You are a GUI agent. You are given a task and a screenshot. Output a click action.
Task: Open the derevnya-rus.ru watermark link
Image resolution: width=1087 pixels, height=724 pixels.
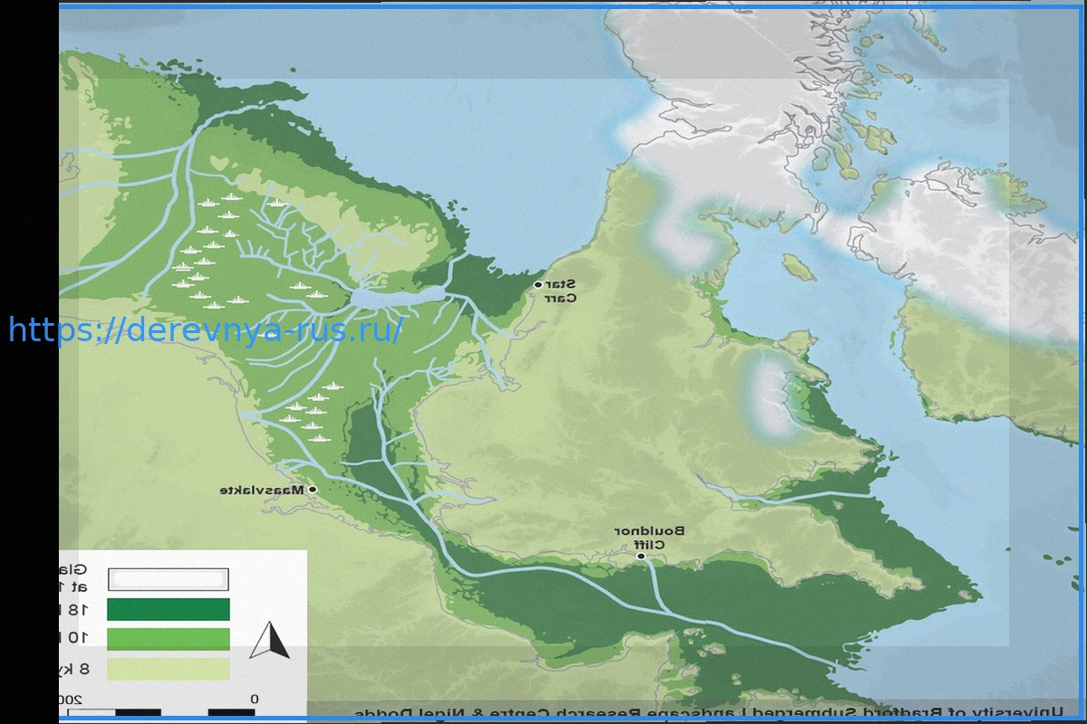coord(206,330)
